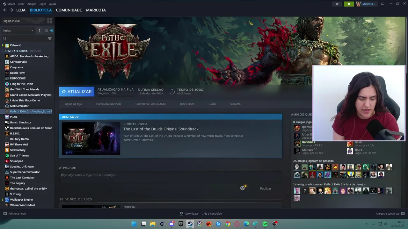Open the Guias tab
The width and height of the screenshot is (408, 229).
[212, 104]
